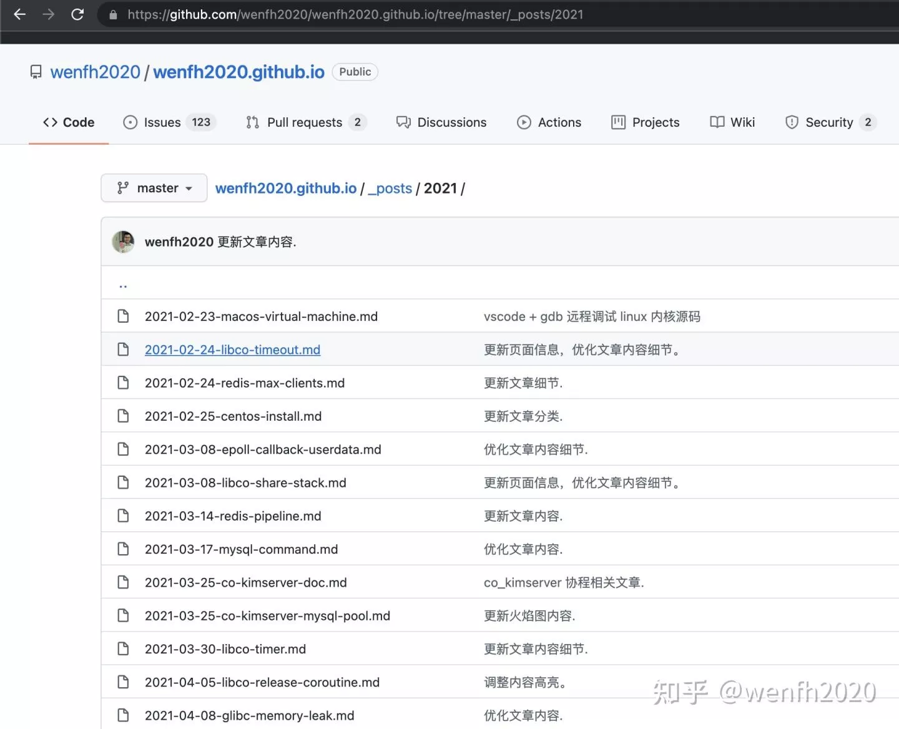Reload the page with refresh icon
899x729 pixels.
click(77, 14)
